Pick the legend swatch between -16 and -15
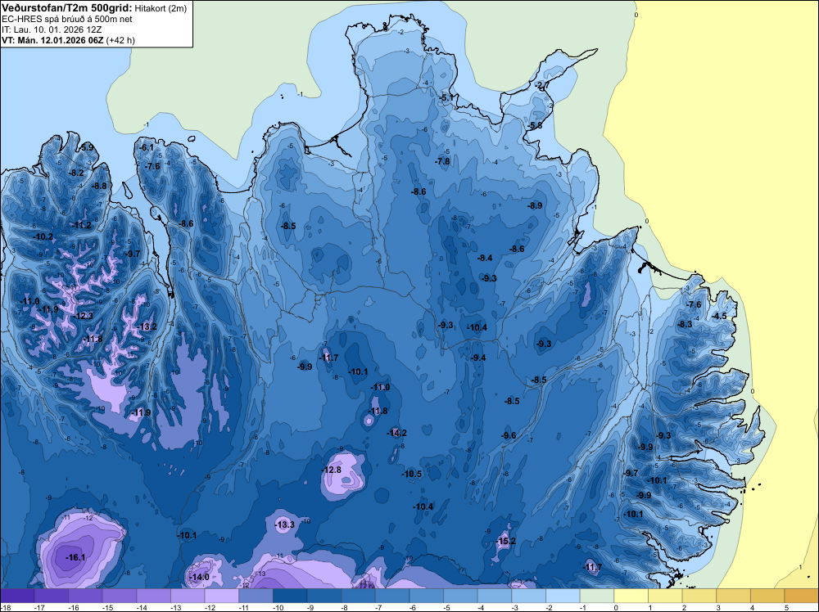Image resolution: width=819 pixels, height=612 pixels. click(85, 596)
